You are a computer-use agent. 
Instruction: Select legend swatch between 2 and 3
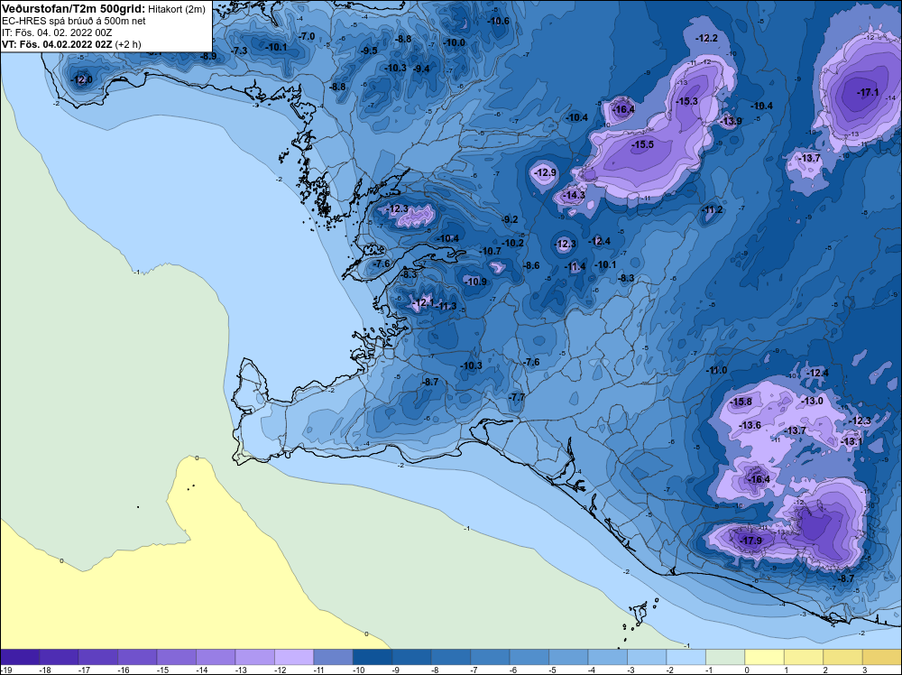[x=842, y=657]
